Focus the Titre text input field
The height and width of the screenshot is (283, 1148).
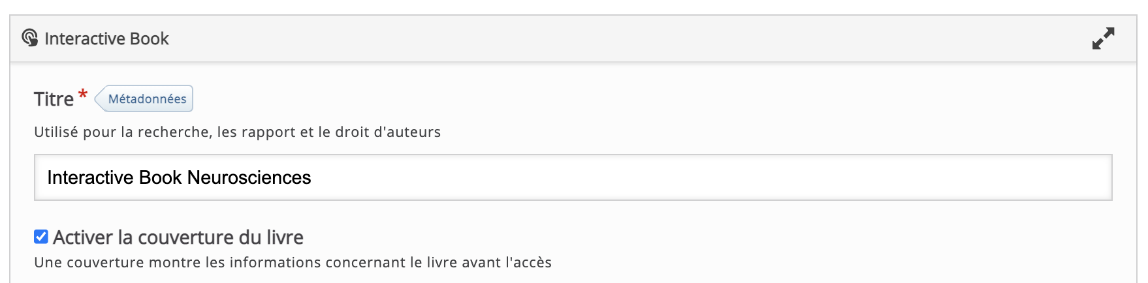coord(572,177)
